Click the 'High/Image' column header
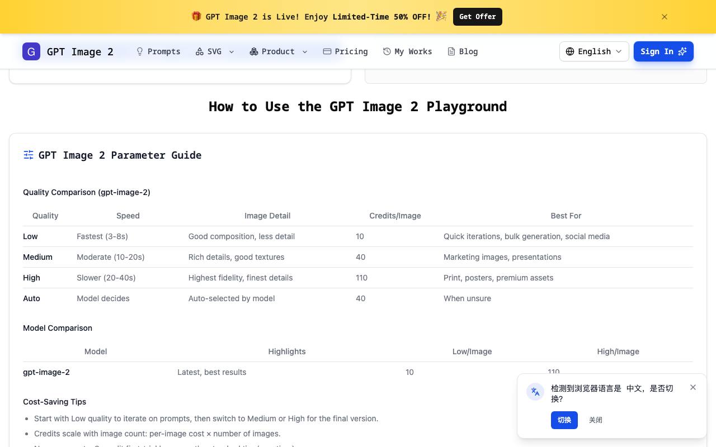Screen dimensions: 716x447 coord(618,351)
